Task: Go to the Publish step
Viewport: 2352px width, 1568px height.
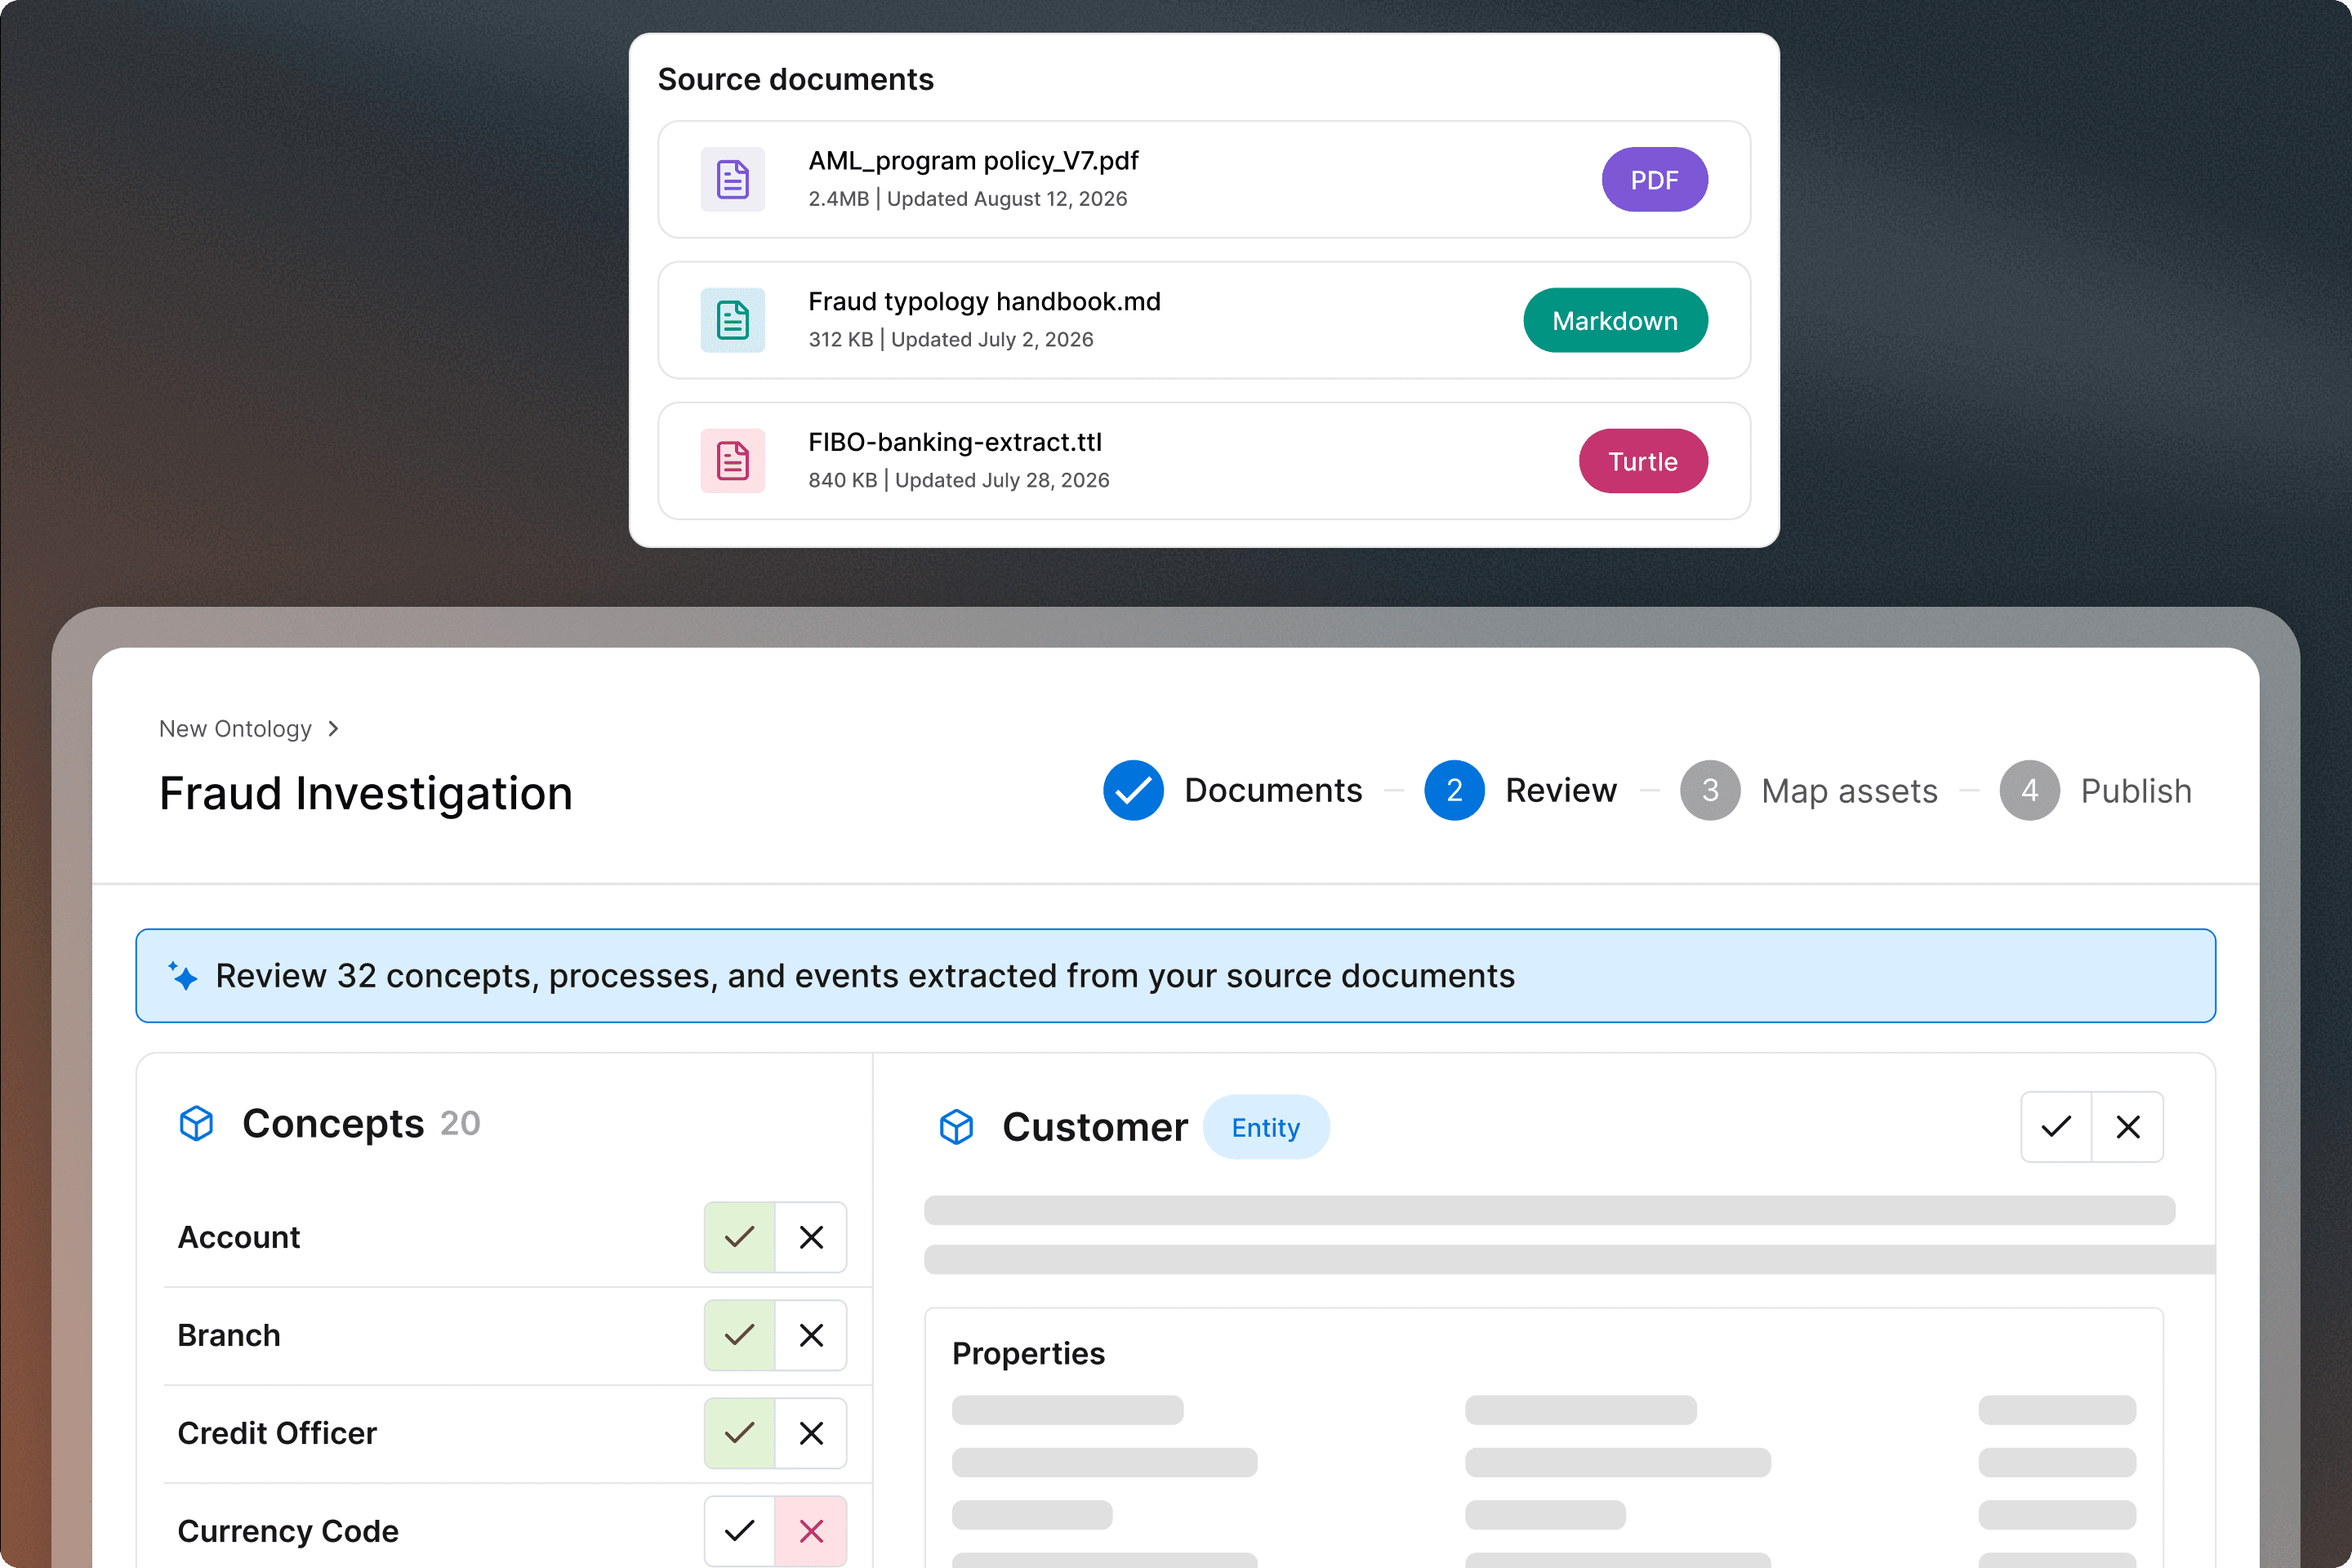Action: pos(2136,791)
